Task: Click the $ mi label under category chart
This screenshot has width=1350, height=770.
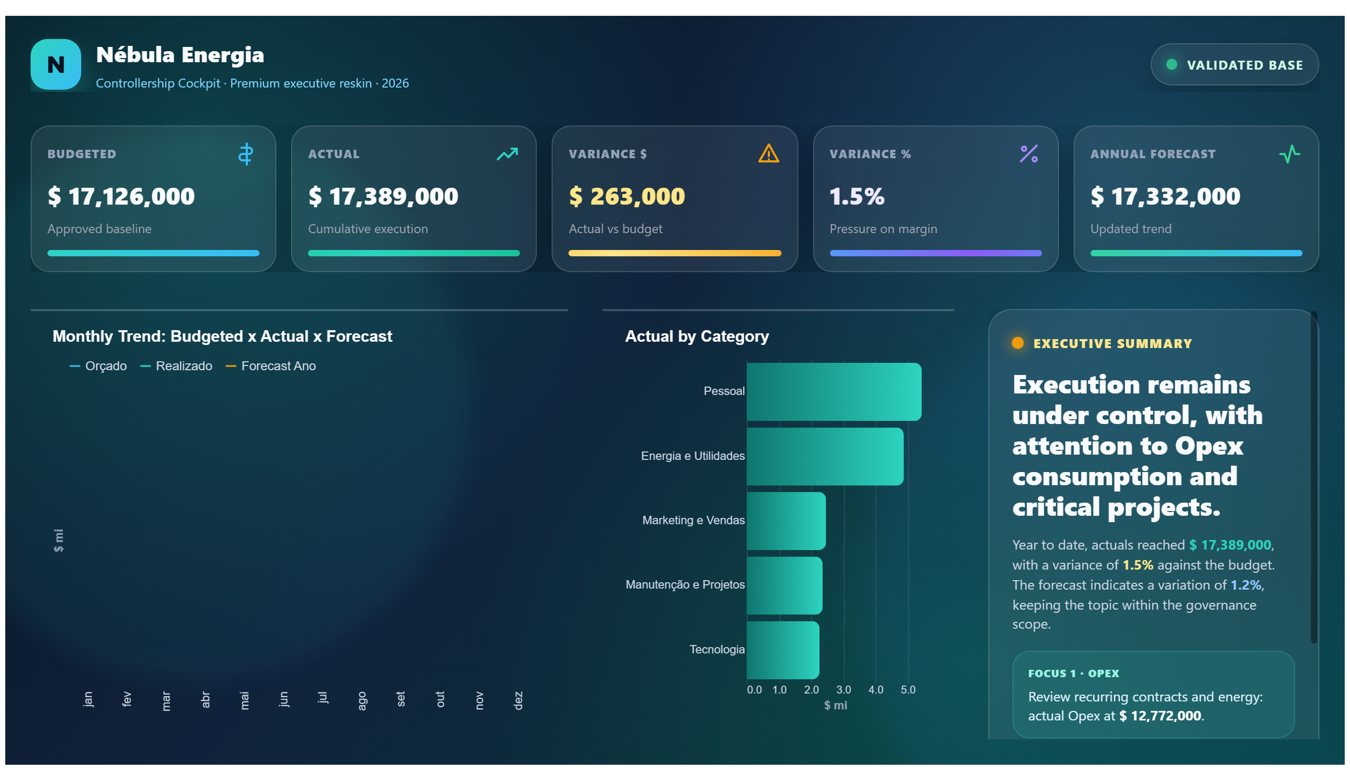Action: click(x=835, y=706)
